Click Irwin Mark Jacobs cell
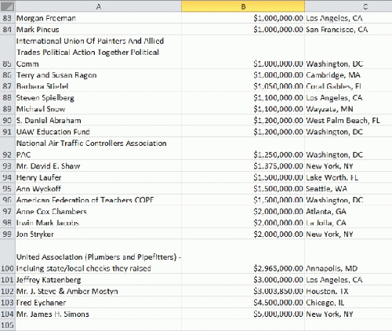The height and width of the screenshot is (331, 392). click(x=99, y=223)
